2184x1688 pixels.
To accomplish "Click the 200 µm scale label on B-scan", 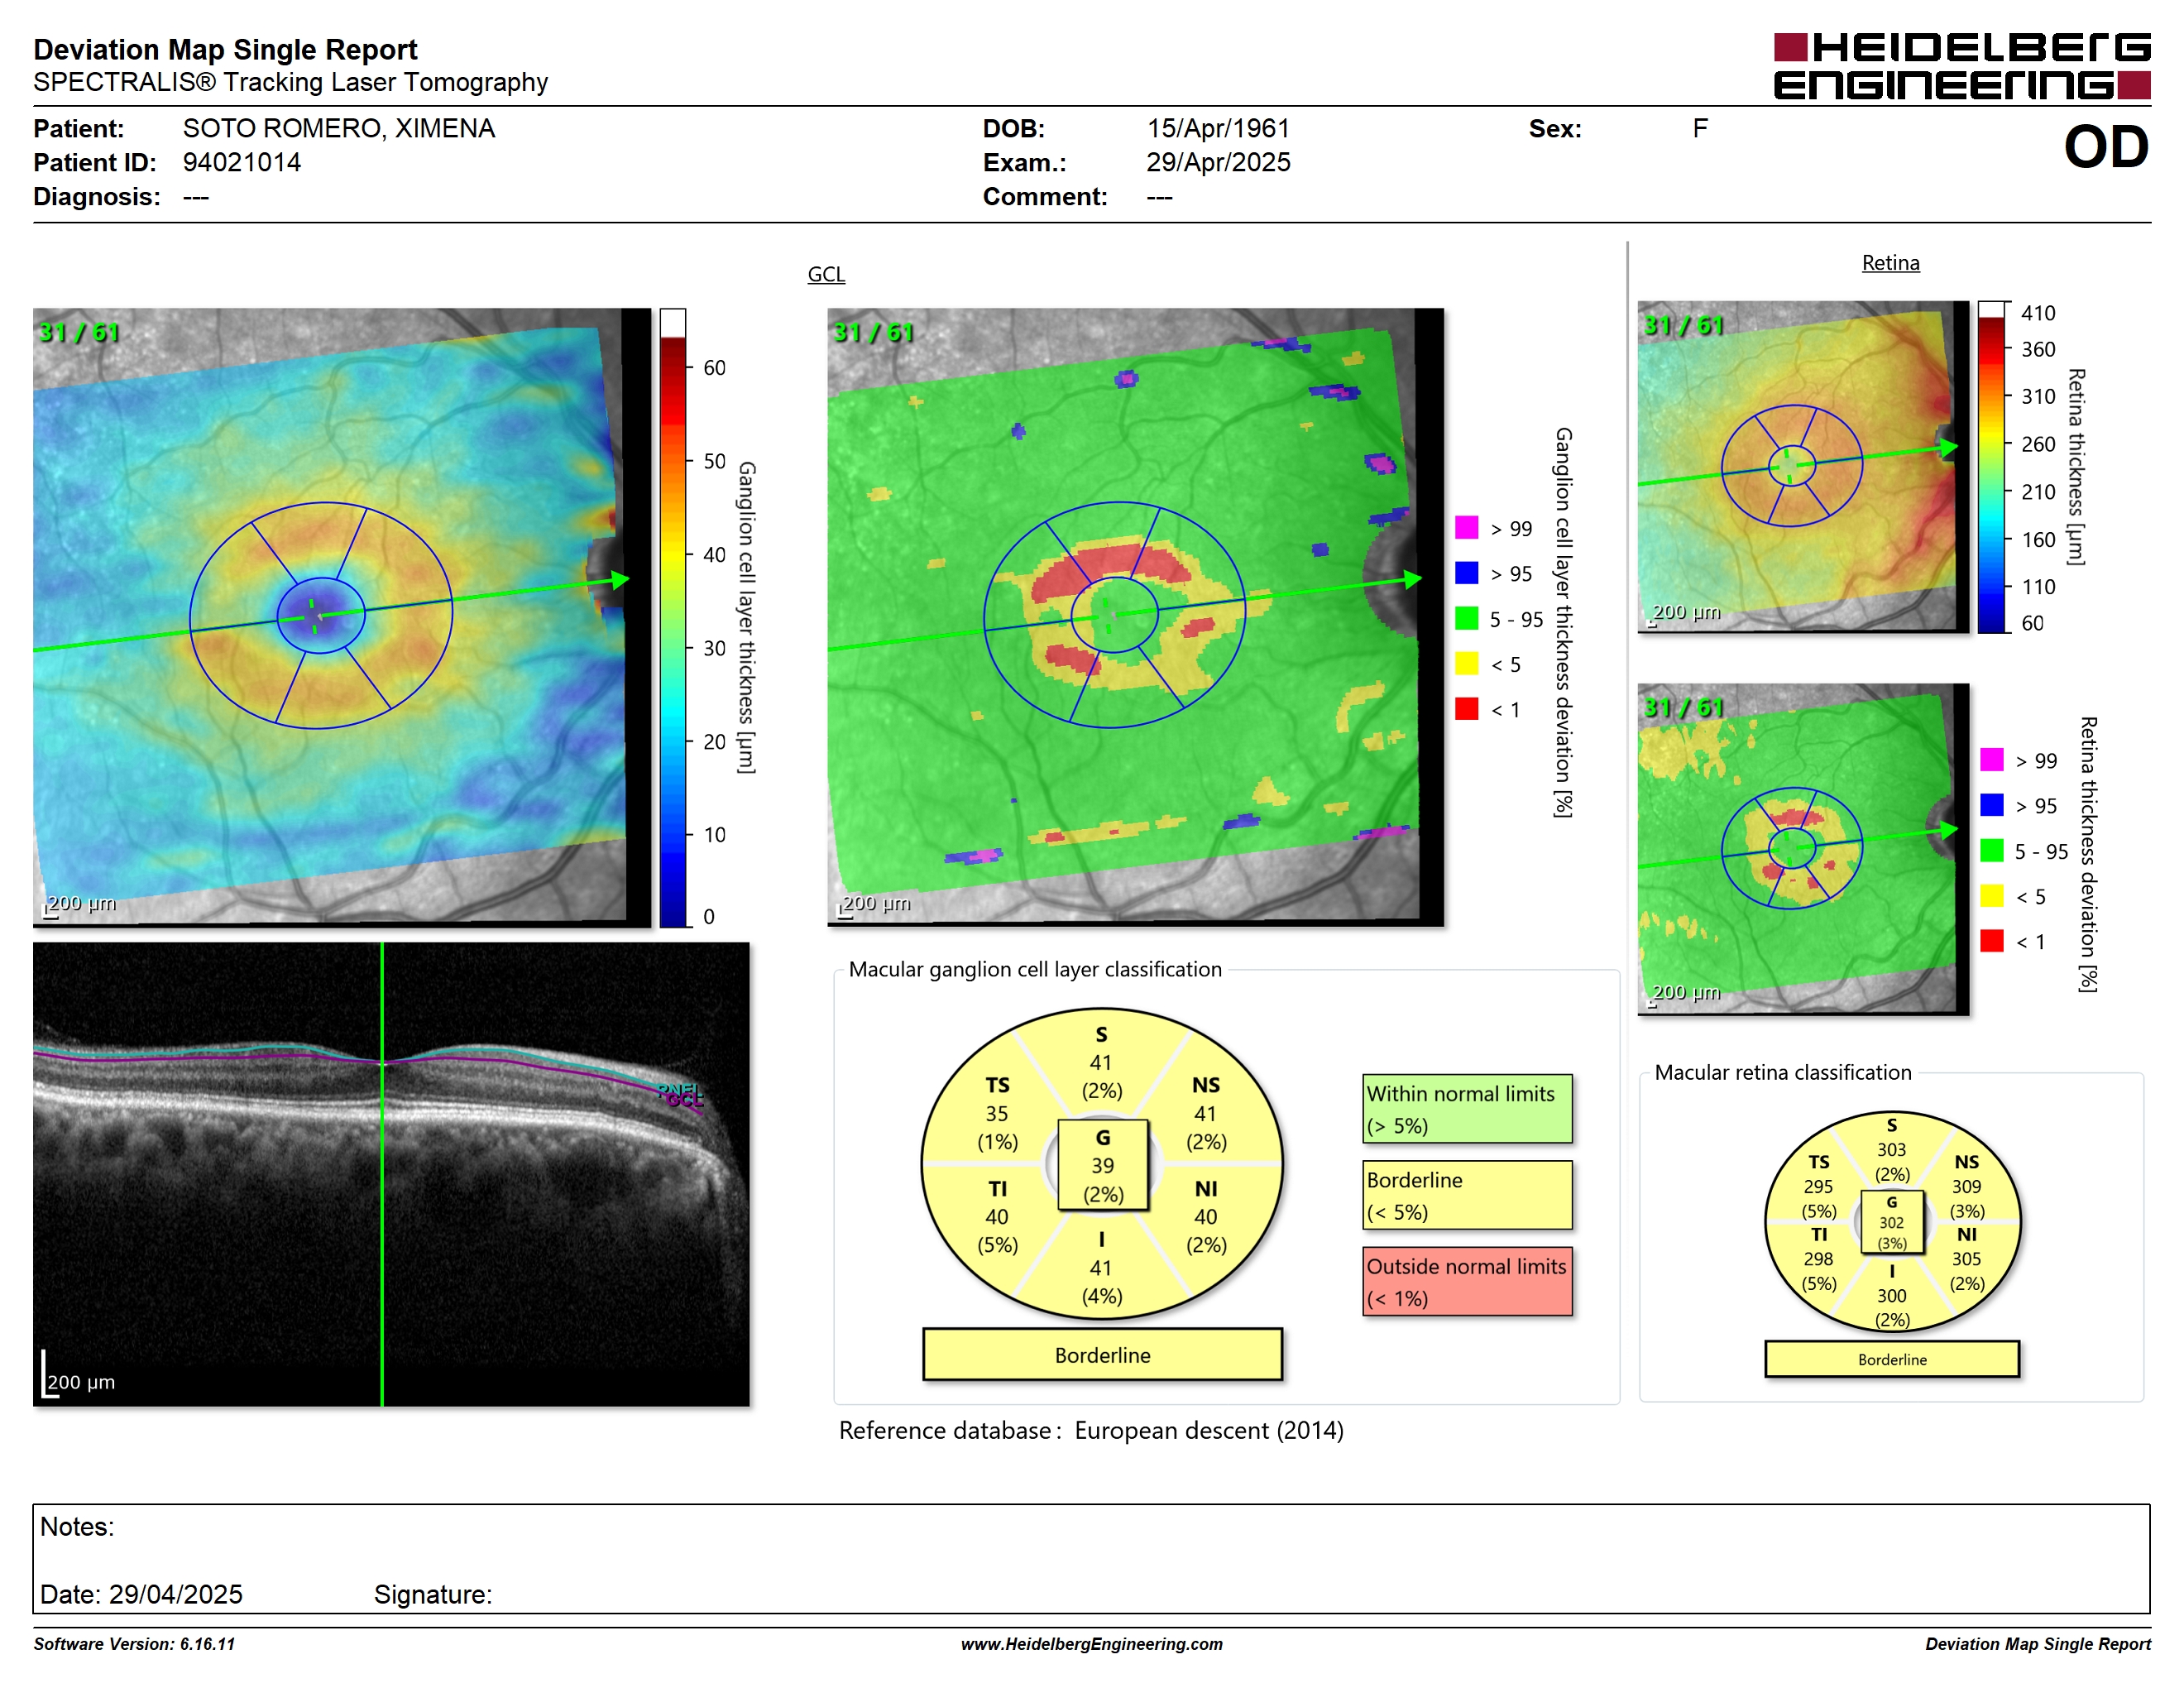I will [81, 1382].
